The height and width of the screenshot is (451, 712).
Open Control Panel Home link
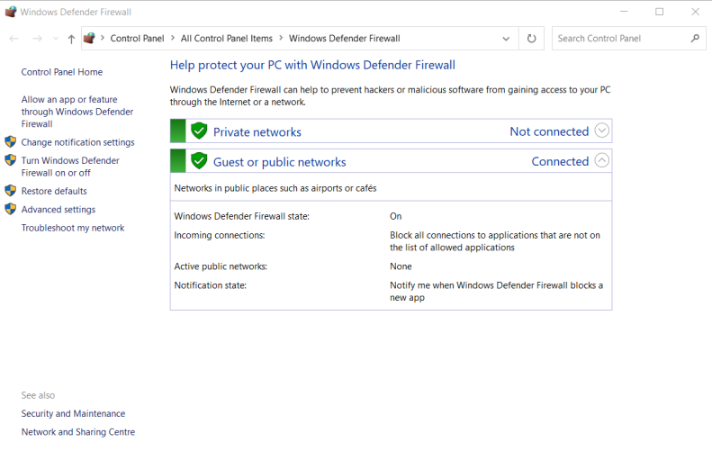click(62, 72)
